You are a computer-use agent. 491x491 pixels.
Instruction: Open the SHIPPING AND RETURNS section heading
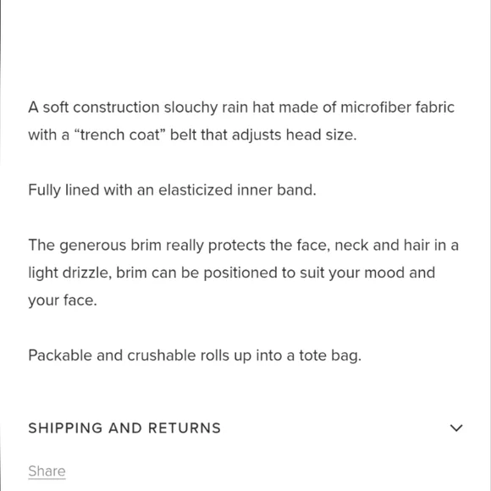click(124, 428)
